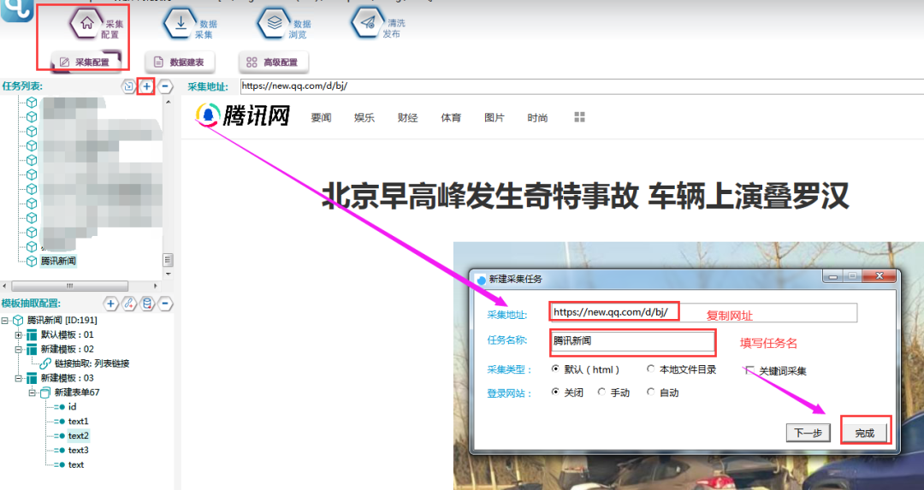
Task: Click the 下一步 button
Action: point(808,433)
